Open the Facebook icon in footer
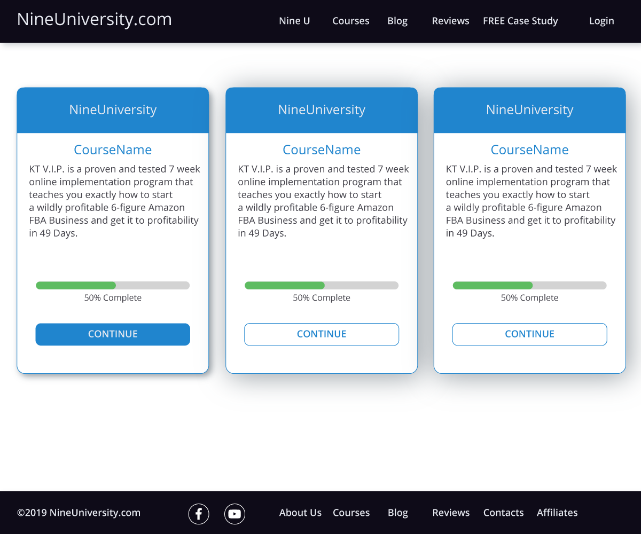641x534 pixels. pos(199,514)
